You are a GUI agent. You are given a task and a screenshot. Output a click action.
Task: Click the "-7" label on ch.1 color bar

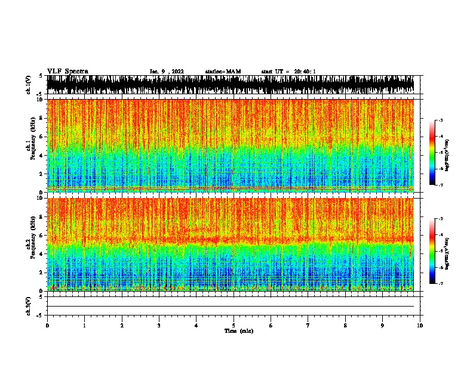pos(441,185)
